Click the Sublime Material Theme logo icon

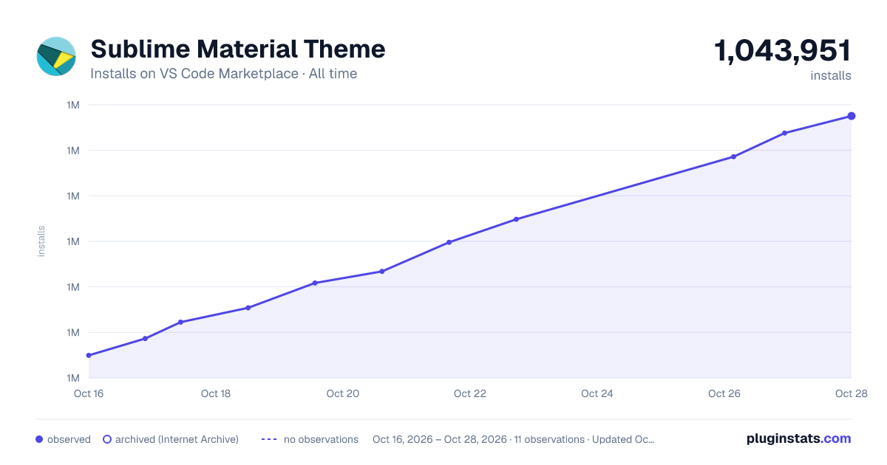[56, 56]
